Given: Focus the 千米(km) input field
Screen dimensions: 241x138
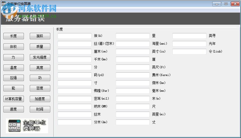Looking at the screenshot, I should pyautogui.click(x=74, y=59).
